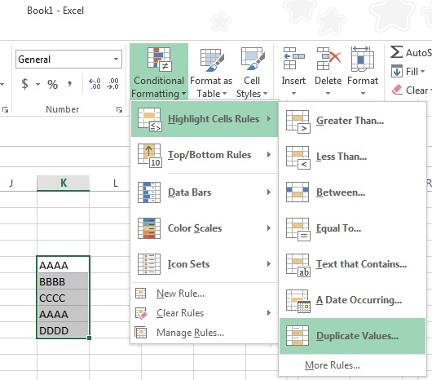Screen dimensions: 432x380
Task: Open the General number format dropdown
Action: coord(117,59)
